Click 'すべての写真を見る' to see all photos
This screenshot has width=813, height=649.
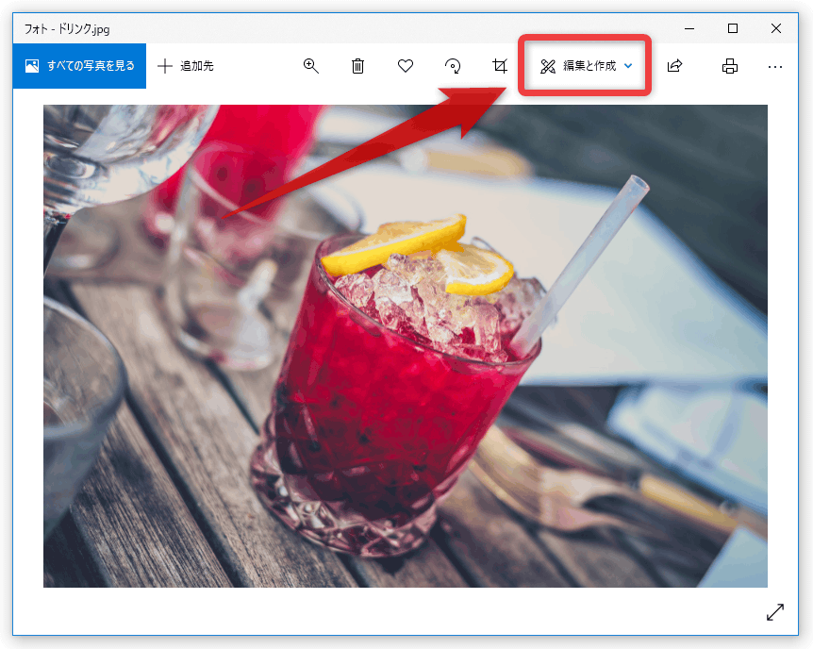point(80,66)
